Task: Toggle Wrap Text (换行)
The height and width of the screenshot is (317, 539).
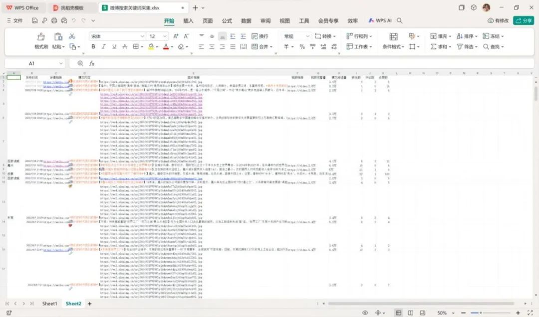Action: point(260,36)
